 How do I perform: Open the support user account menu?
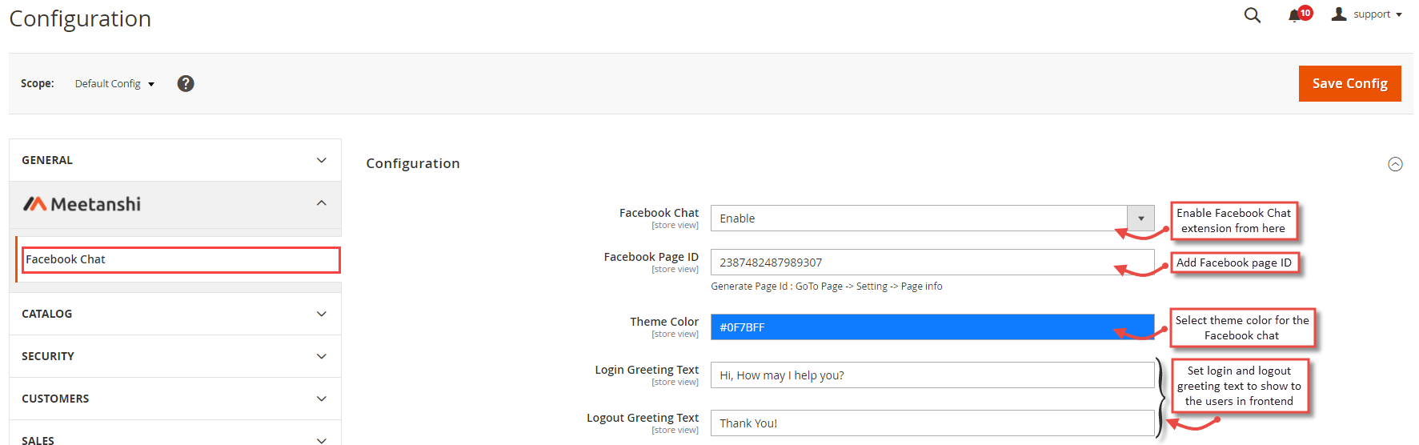coord(1367,14)
